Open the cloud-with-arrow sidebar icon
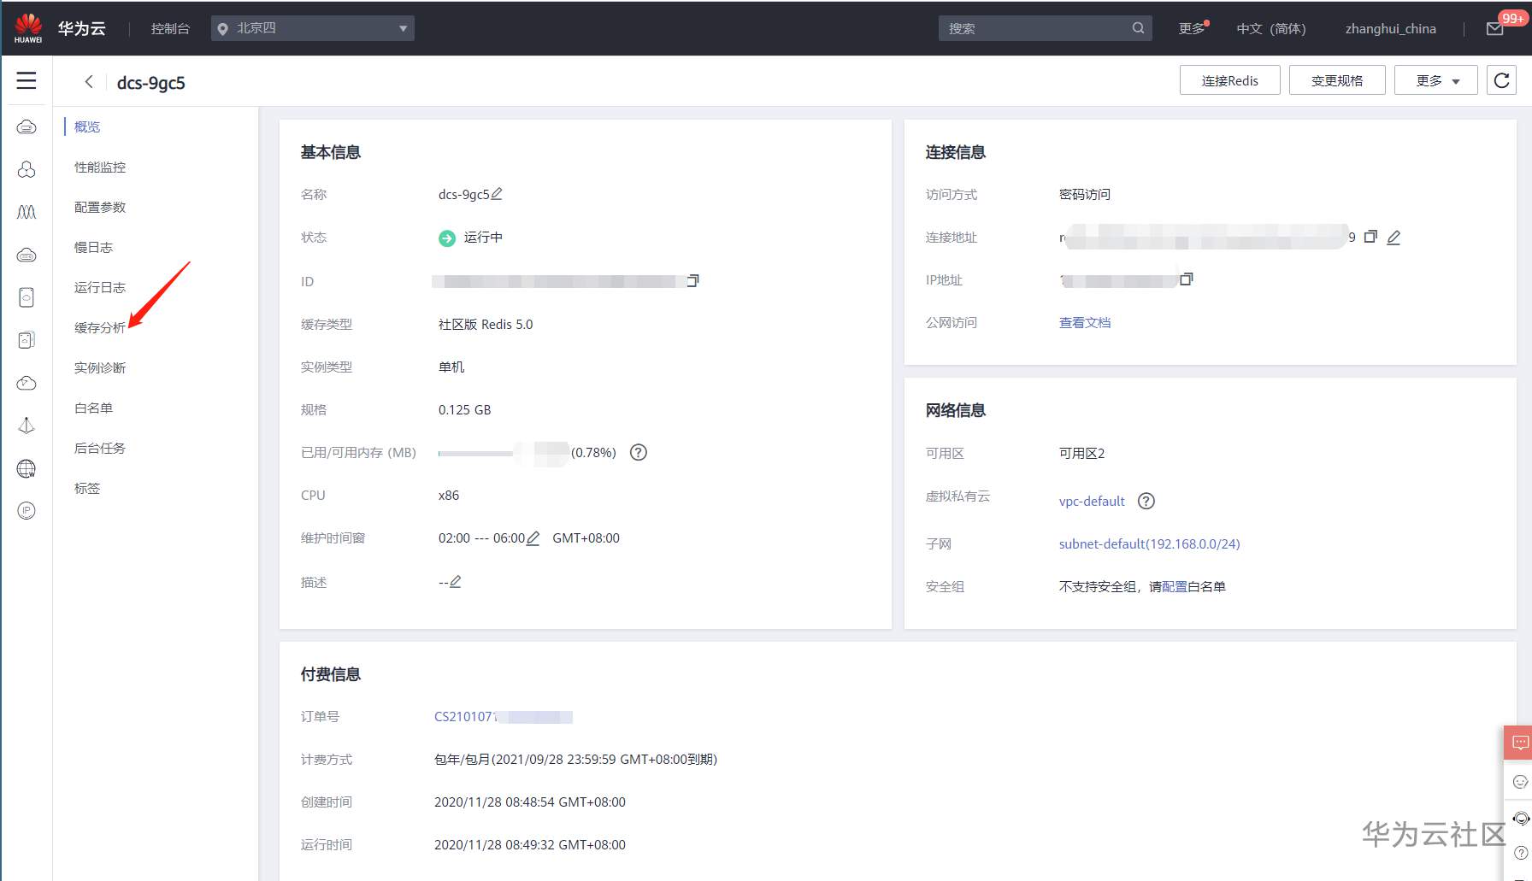The image size is (1532, 881). tap(27, 383)
